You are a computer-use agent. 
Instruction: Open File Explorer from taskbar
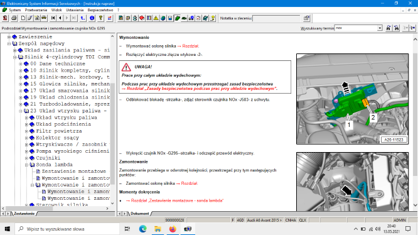[158, 229]
